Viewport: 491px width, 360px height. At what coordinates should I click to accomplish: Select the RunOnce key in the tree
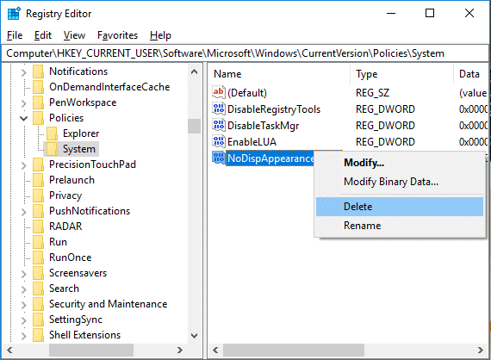tap(70, 258)
